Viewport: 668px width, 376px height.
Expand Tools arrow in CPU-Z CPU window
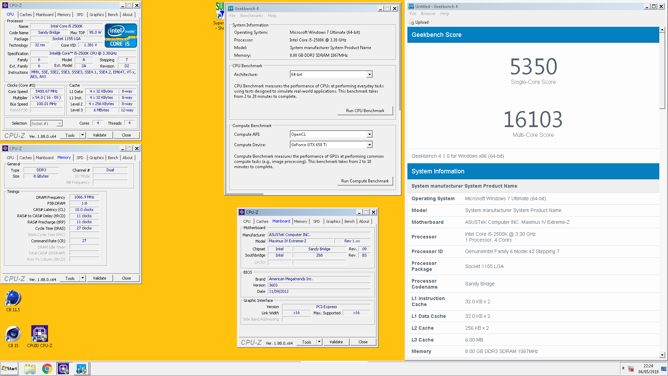coord(82,135)
